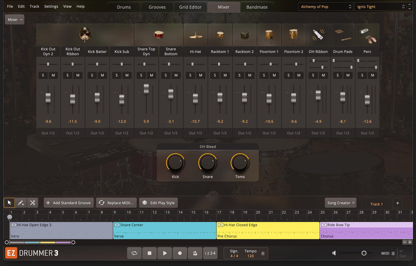The height and width of the screenshot is (266, 416).
Task: Stop playback
Action: point(149,253)
